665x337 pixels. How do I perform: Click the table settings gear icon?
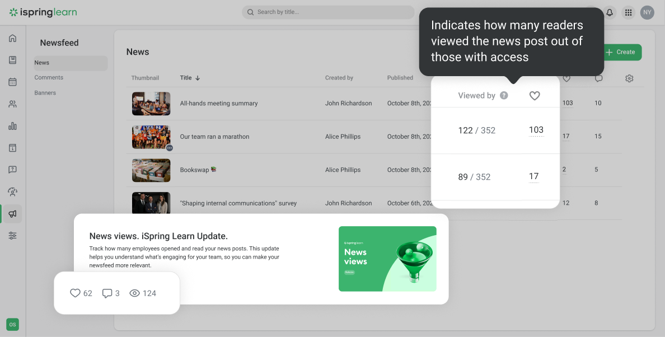tap(629, 78)
